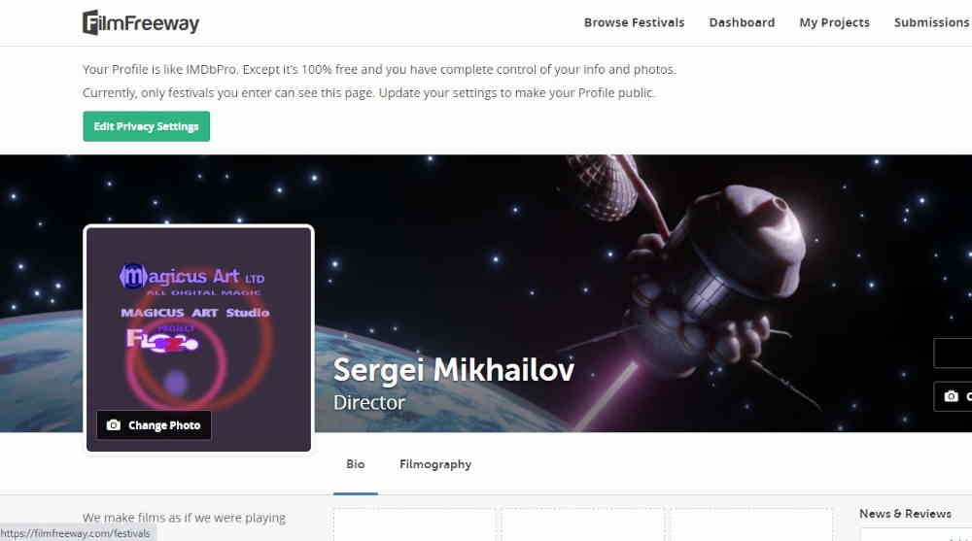Click the News & Reviews heading
The image size is (972, 541).
click(905, 514)
